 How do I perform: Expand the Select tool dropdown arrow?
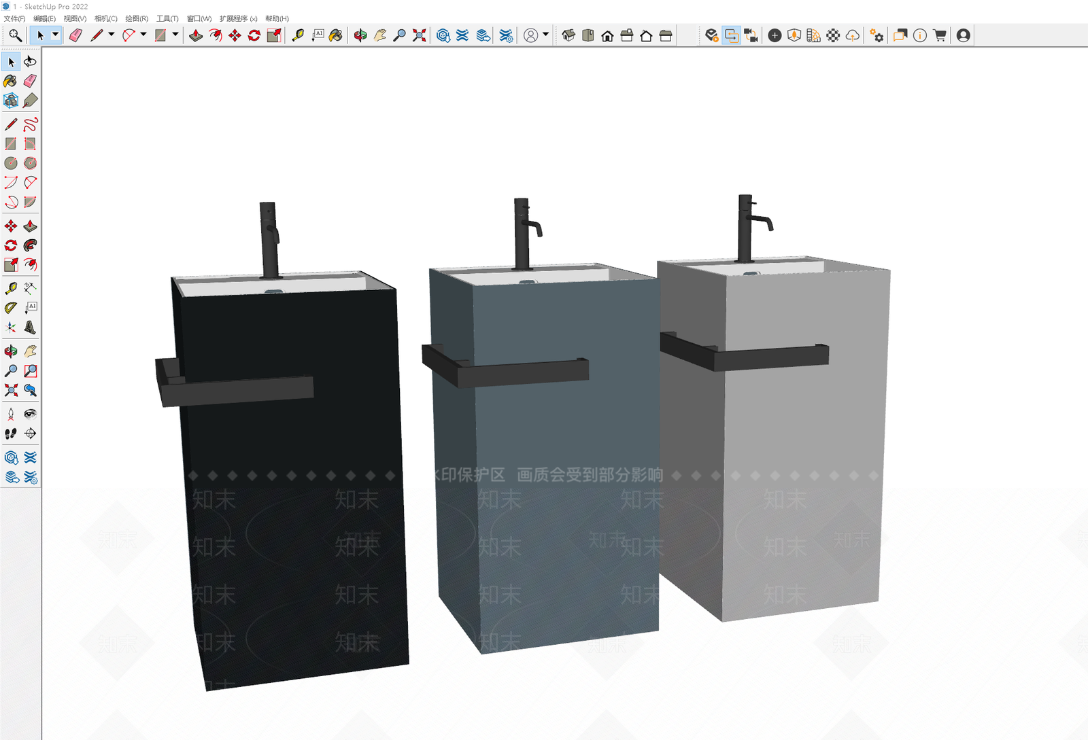click(56, 35)
